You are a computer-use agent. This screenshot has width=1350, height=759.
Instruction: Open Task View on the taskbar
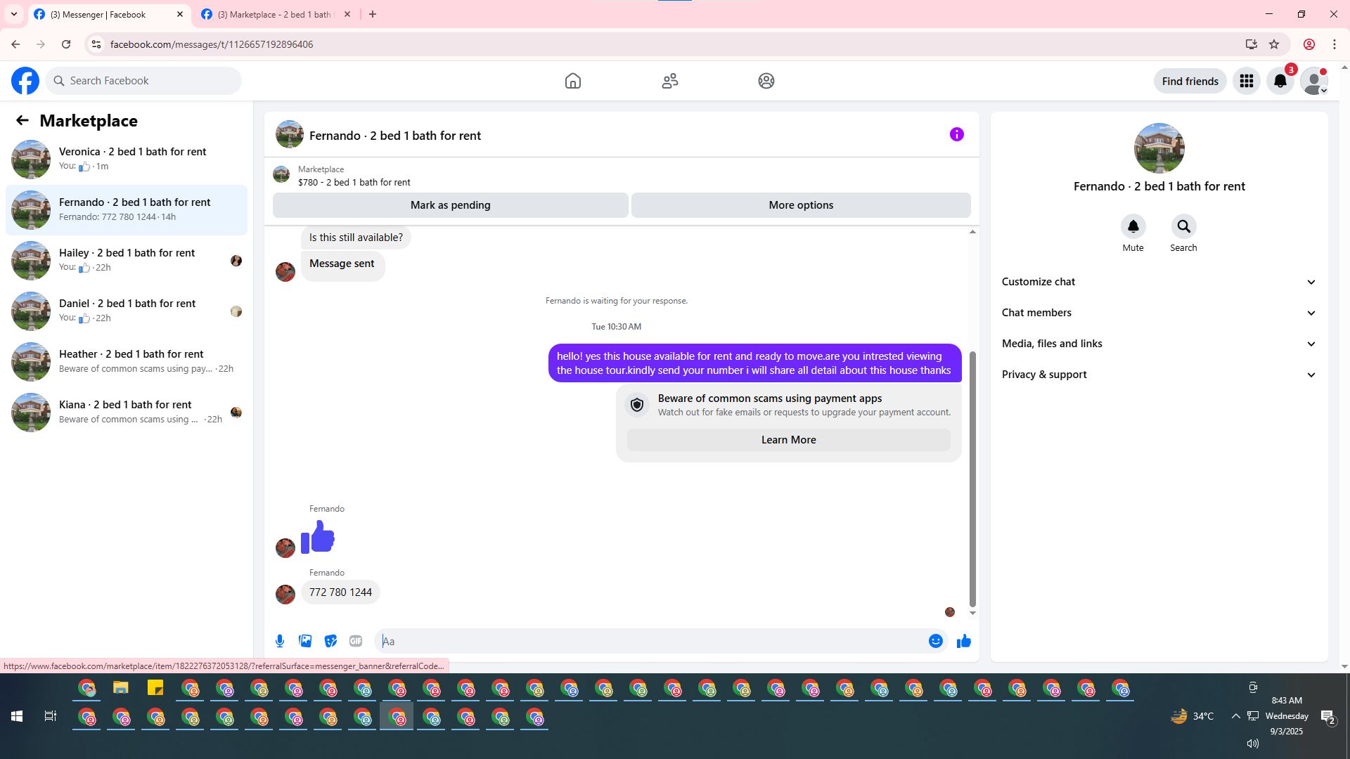pos(51,716)
